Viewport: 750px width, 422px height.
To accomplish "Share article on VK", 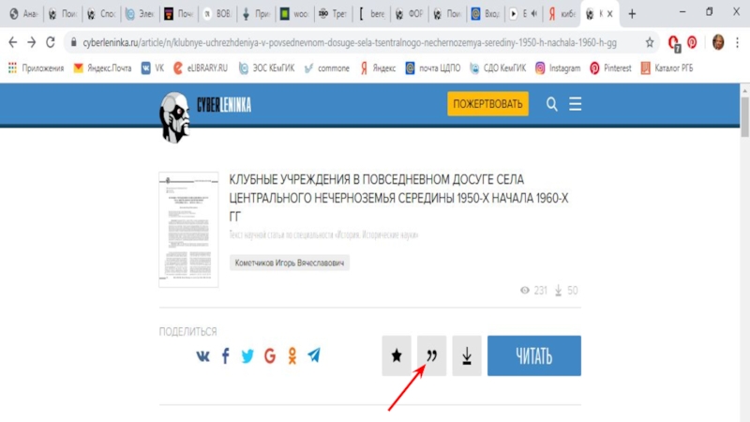I will pyautogui.click(x=203, y=356).
